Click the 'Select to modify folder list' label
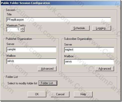122x102 pixels. (22, 83)
